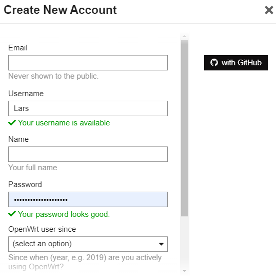Select the Password field

click(x=88, y=199)
